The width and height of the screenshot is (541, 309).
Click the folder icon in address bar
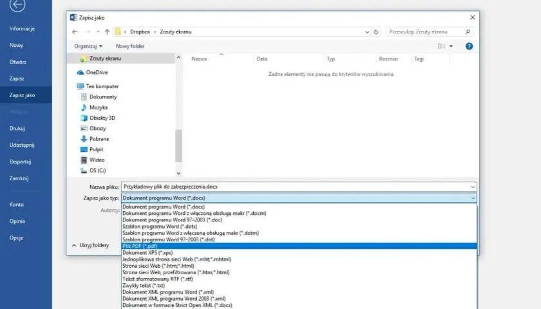(118, 32)
